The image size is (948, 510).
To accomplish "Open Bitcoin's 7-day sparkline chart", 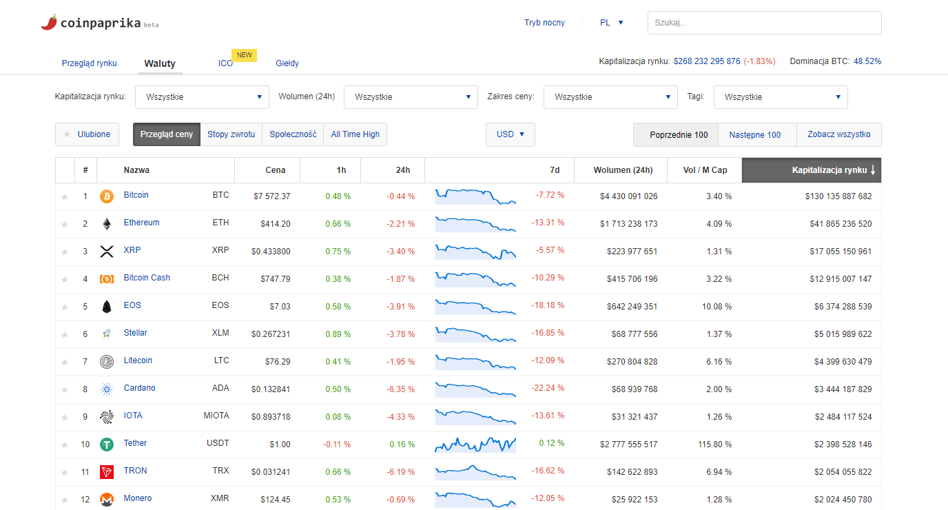I will coord(475,196).
